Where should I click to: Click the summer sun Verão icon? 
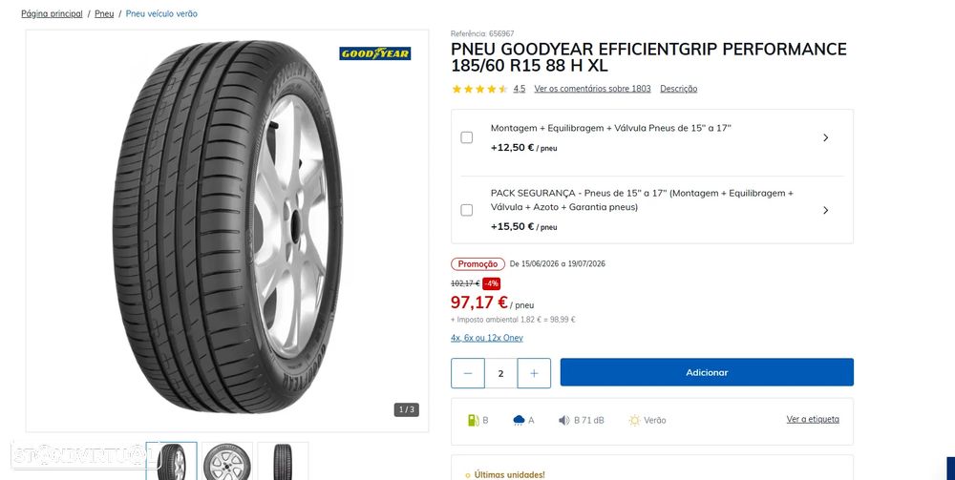pos(635,420)
